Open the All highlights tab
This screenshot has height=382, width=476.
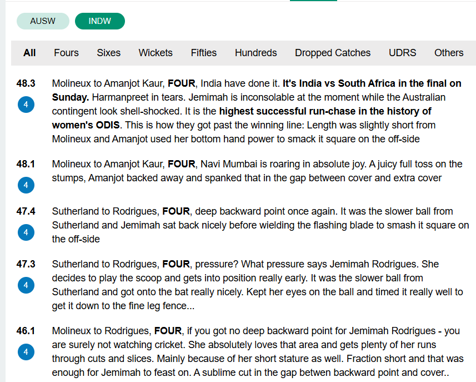(x=29, y=53)
